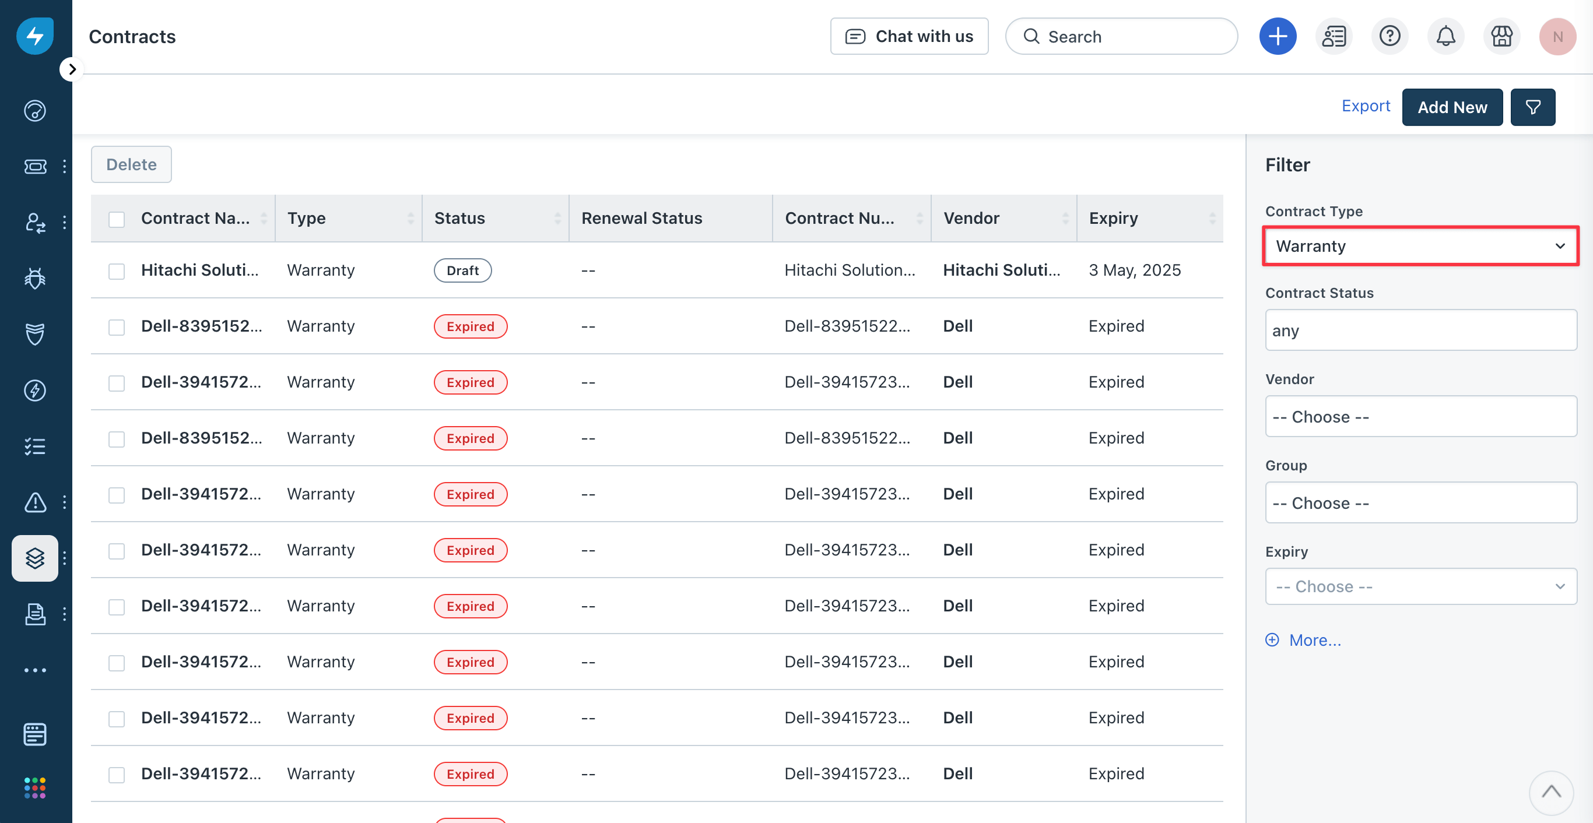Tick the checkbox on the first Dell-8395152 row
This screenshot has width=1593, height=823.
click(116, 326)
